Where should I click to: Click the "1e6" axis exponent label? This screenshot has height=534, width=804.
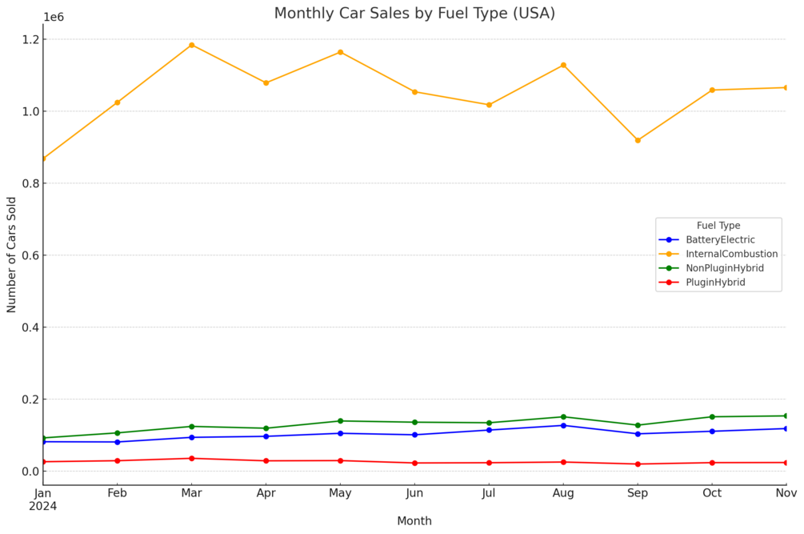click(x=54, y=18)
